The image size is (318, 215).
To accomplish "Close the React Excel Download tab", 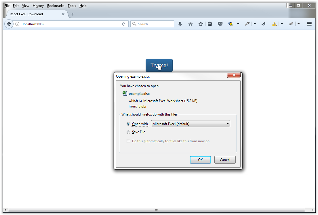I will point(63,14).
